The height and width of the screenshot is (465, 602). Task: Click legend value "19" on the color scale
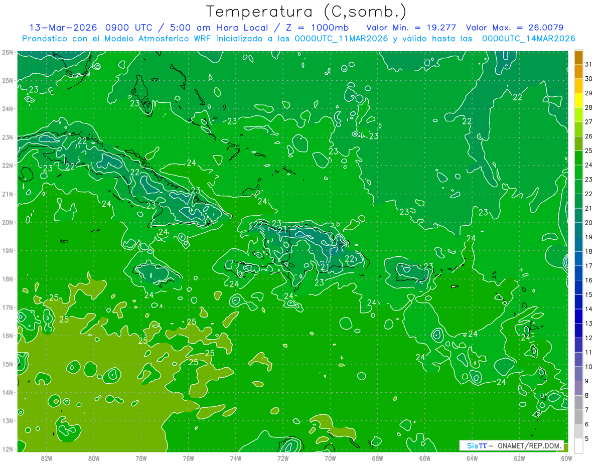pyautogui.click(x=588, y=237)
